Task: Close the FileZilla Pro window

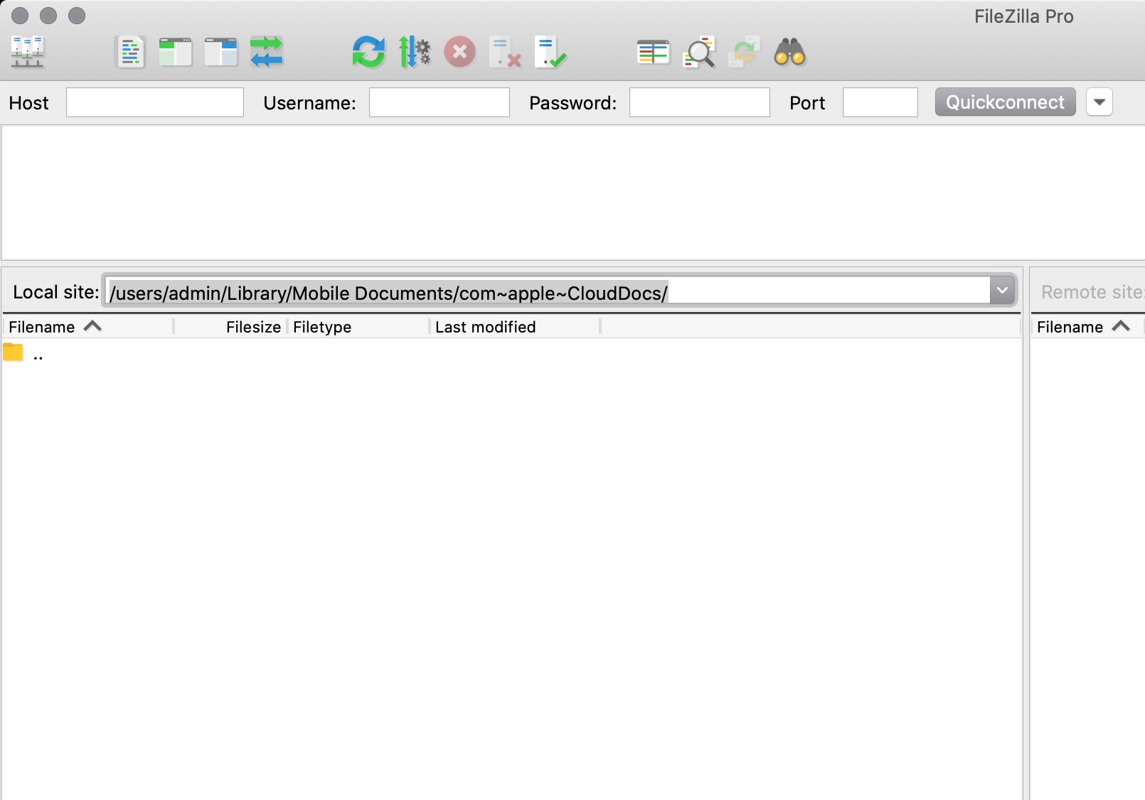Action: (x=20, y=16)
